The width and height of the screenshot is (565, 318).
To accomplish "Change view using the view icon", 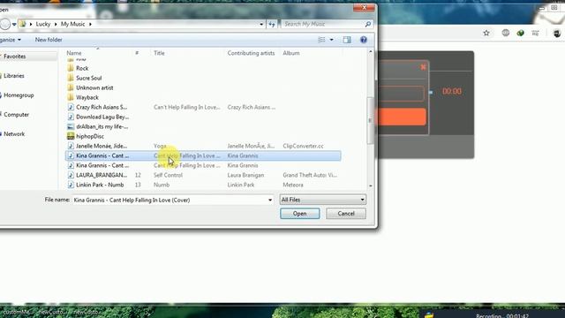I will 321,40.
